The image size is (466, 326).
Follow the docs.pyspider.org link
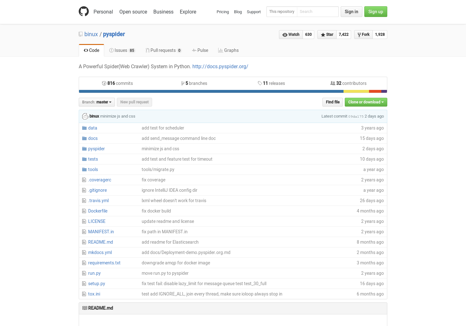pos(220,66)
